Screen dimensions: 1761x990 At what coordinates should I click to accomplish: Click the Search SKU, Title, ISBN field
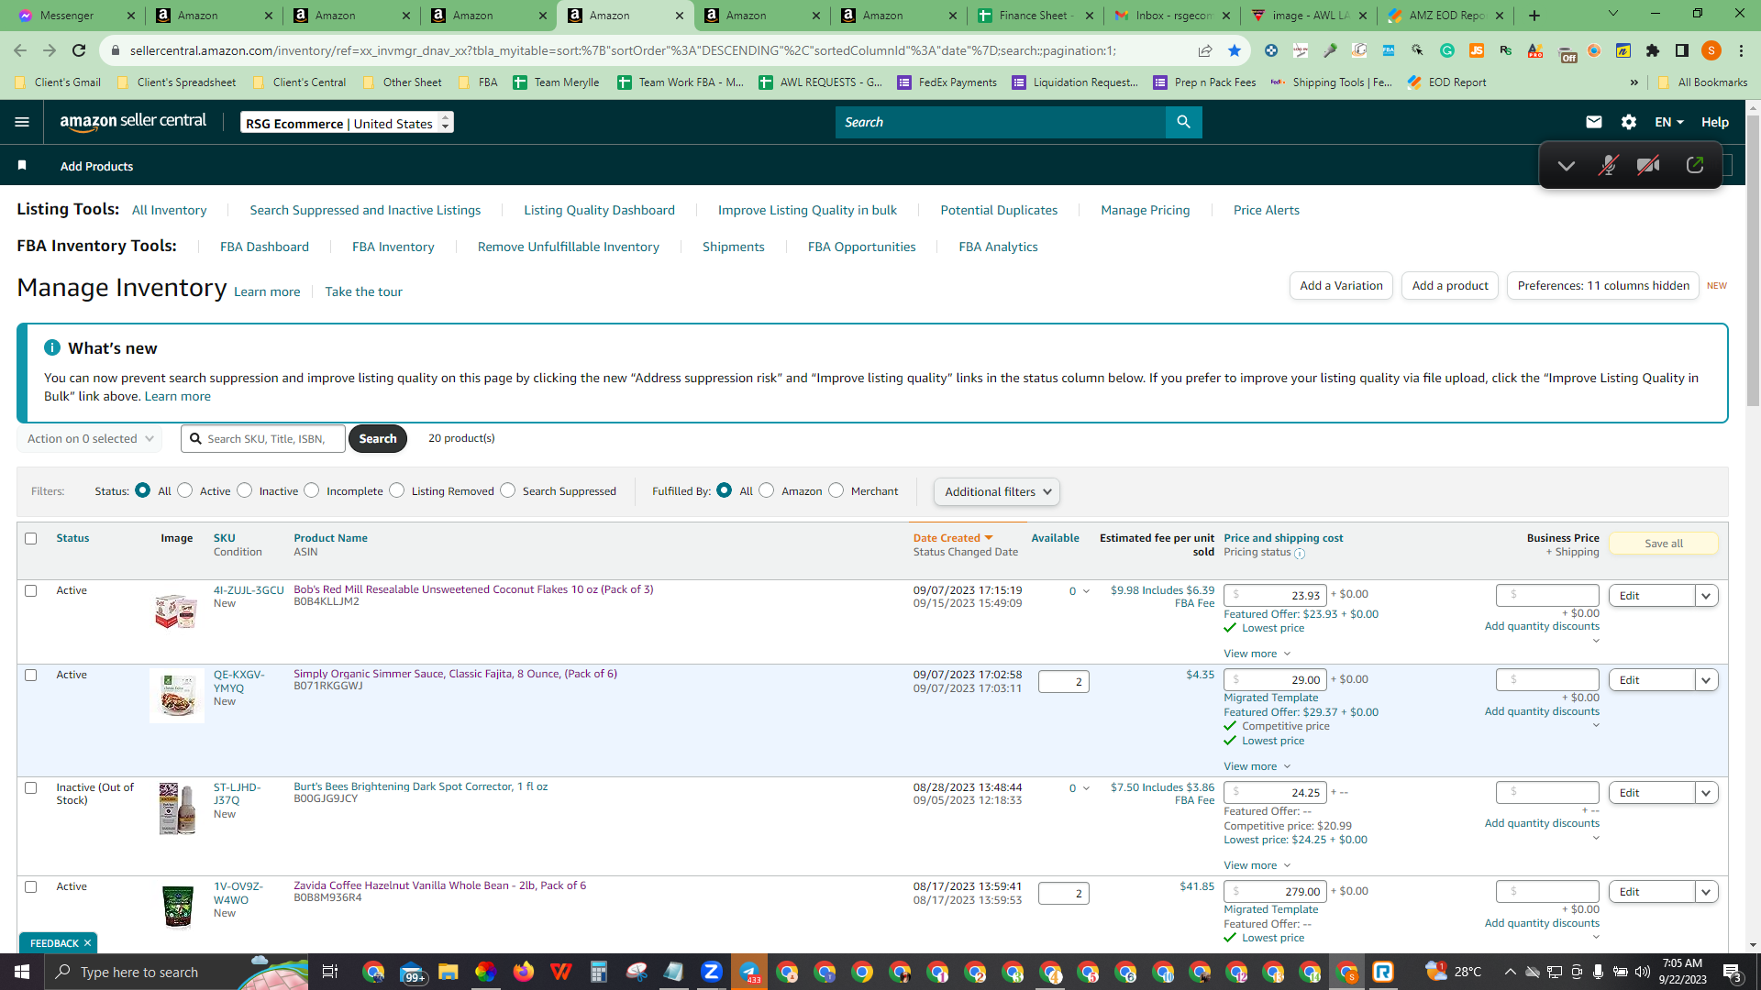coord(263,439)
